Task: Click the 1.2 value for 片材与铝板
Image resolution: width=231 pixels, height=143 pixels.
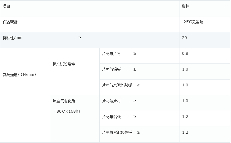Action: click(x=205, y=119)
